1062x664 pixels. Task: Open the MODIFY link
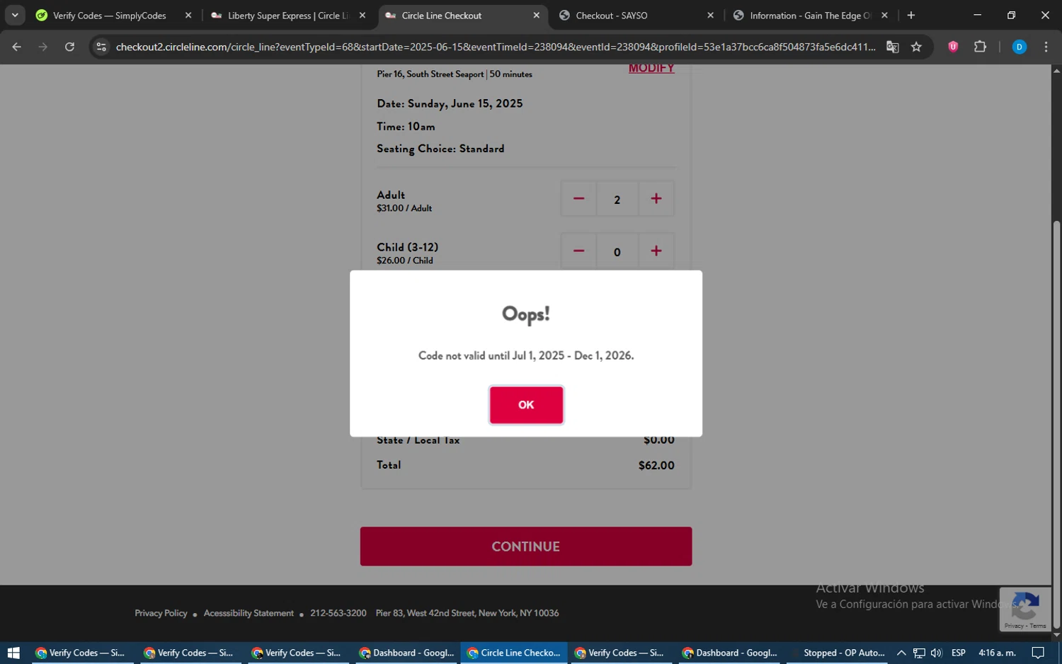[x=651, y=69]
